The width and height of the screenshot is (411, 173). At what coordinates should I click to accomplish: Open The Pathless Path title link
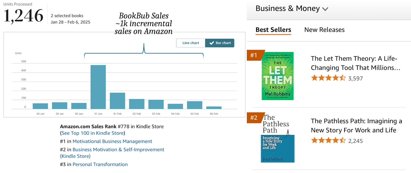[356, 126]
